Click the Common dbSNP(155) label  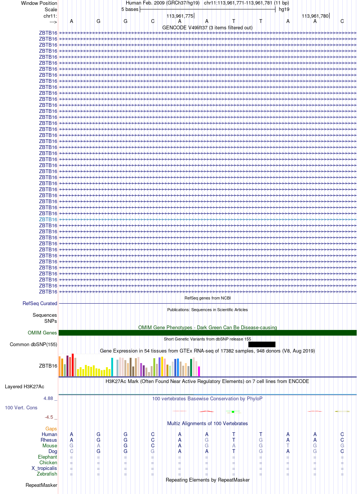[x=33, y=344]
